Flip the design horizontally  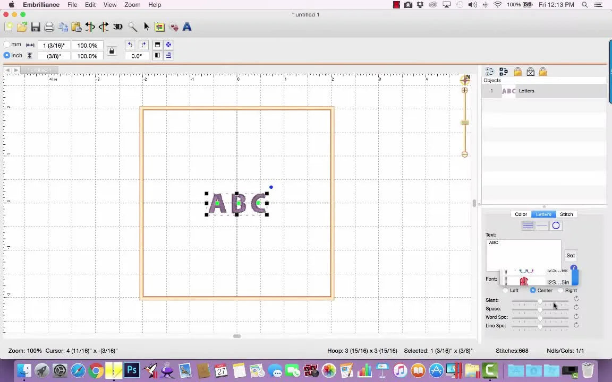coord(90,27)
